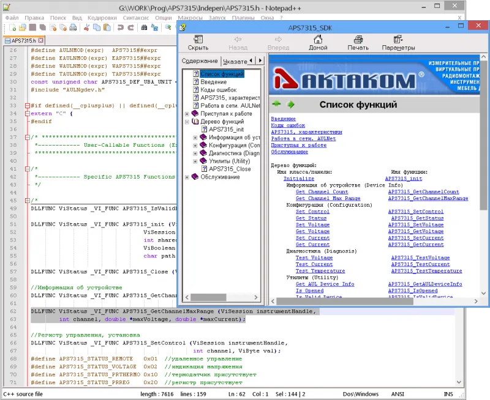Cut selection with the scissors icon
This screenshot has width=490, height=400.
[x=86, y=28]
